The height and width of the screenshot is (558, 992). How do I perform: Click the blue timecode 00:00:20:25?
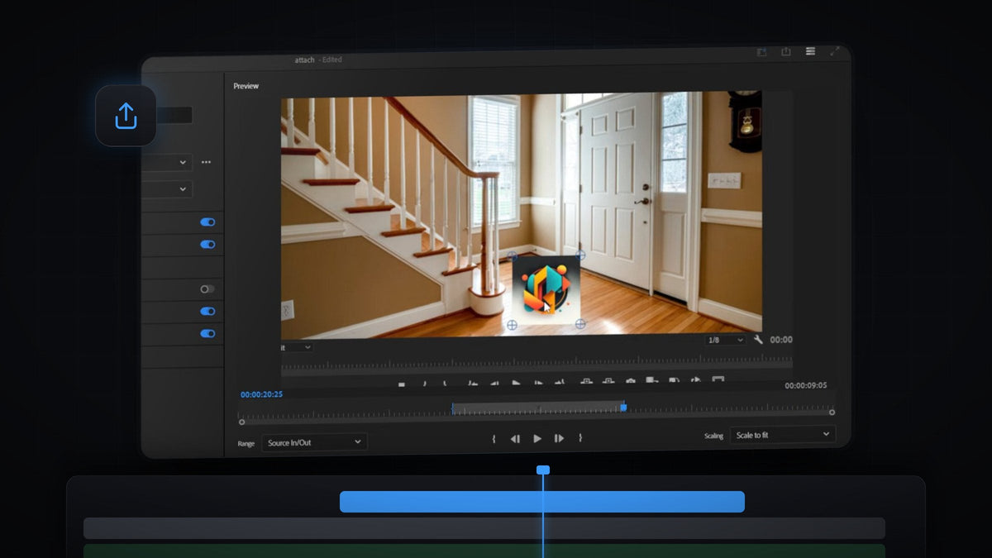[x=261, y=394]
